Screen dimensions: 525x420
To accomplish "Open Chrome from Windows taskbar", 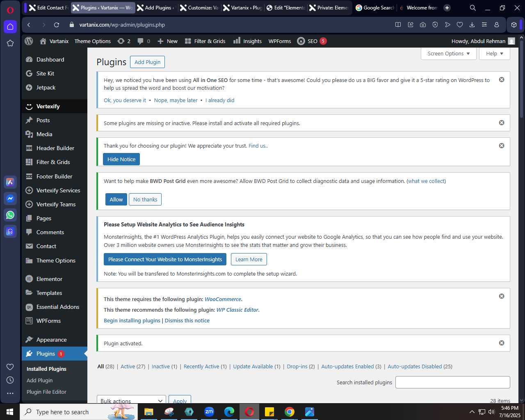I will point(290,412).
